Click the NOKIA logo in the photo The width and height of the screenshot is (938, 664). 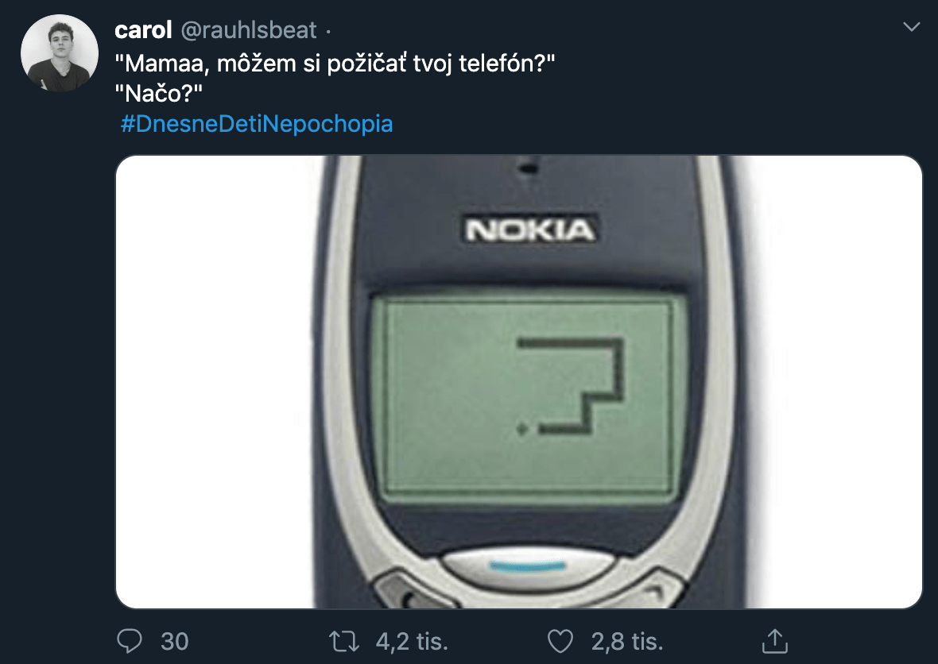coord(530,231)
